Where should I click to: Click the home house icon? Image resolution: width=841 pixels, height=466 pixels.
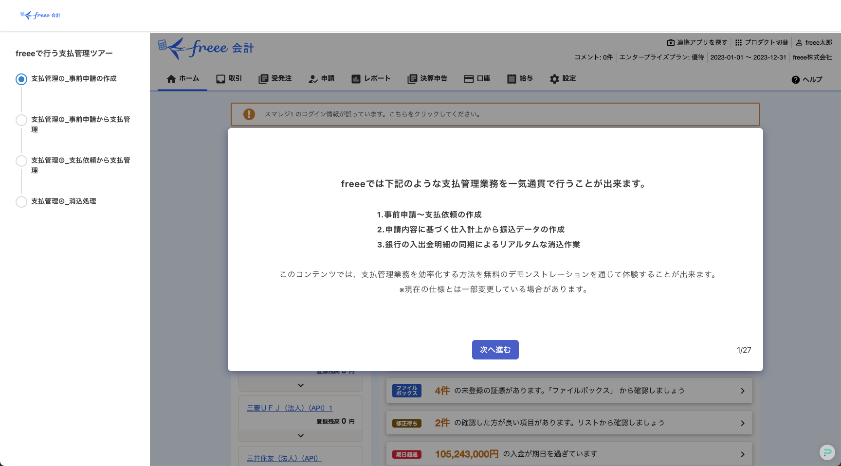coord(171,79)
